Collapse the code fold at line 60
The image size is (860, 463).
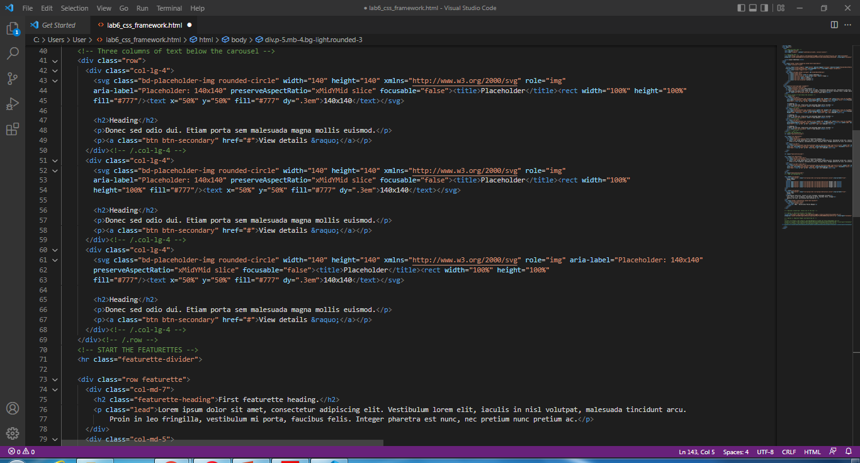(x=55, y=249)
